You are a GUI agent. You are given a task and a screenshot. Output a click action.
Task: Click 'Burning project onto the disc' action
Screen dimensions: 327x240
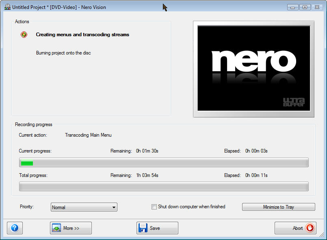tap(63, 53)
